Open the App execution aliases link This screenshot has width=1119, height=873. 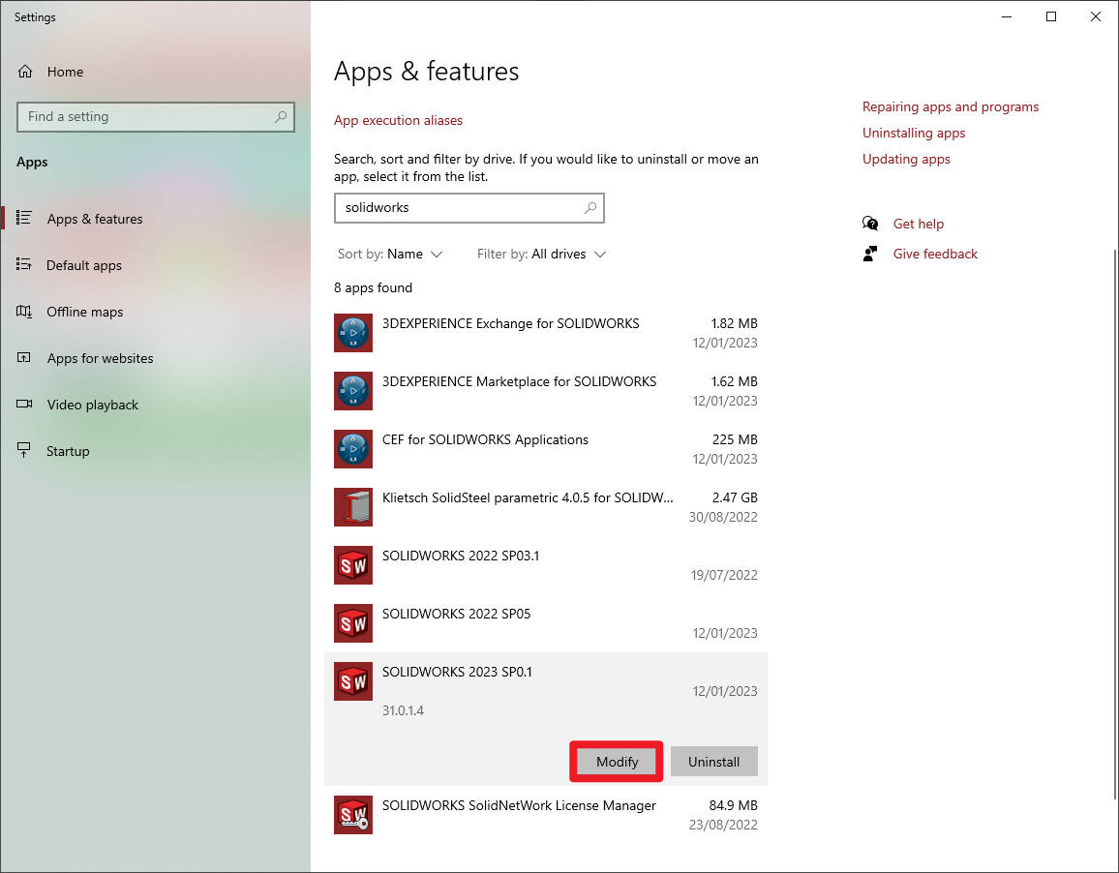pos(398,120)
